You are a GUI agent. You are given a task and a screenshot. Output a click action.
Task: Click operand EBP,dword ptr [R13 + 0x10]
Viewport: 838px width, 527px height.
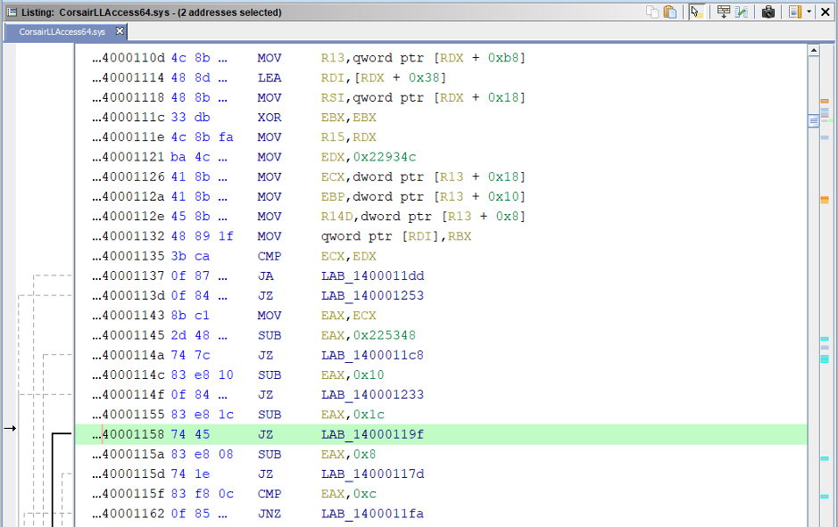tap(423, 196)
